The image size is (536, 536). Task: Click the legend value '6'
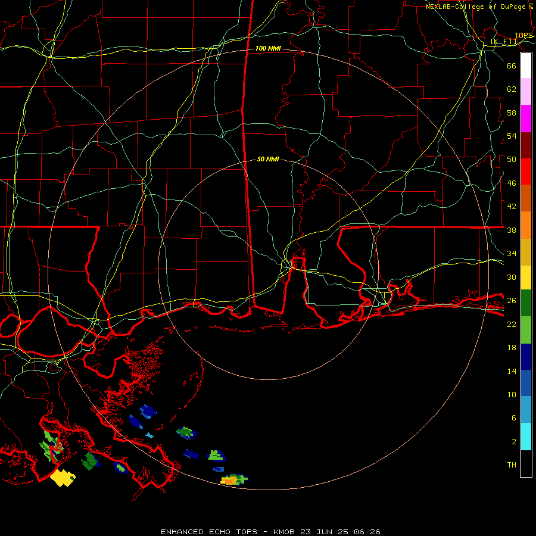coord(513,418)
